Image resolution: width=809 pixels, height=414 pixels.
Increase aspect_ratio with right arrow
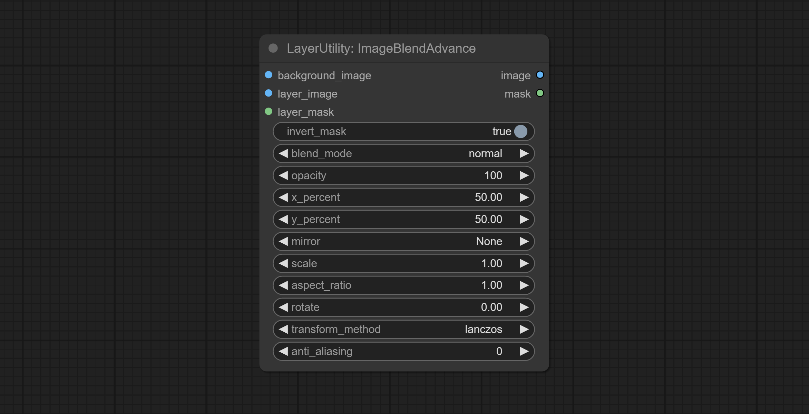click(524, 285)
